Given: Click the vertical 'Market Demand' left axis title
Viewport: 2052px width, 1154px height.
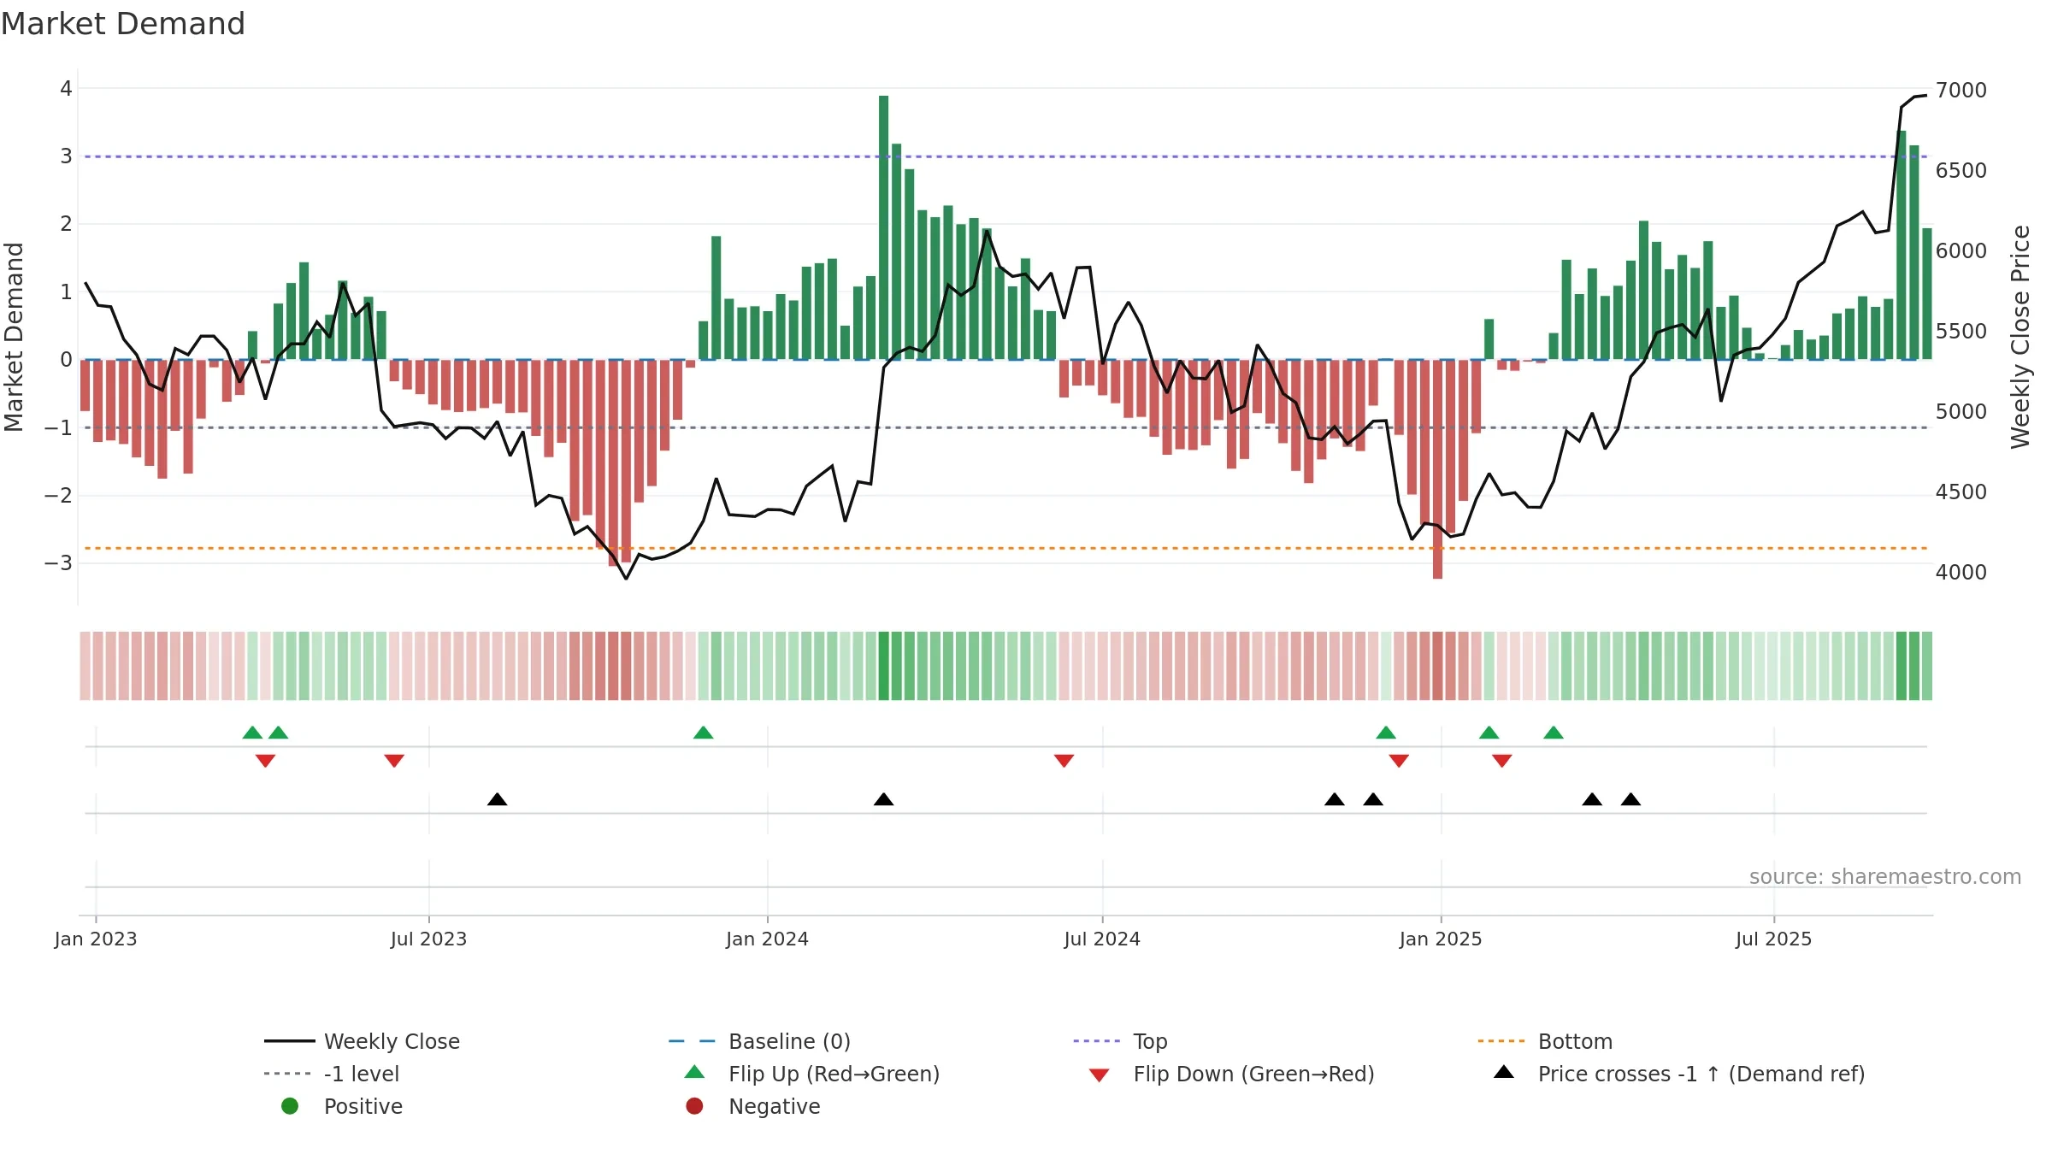Looking at the screenshot, I should click(x=14, y=337).
